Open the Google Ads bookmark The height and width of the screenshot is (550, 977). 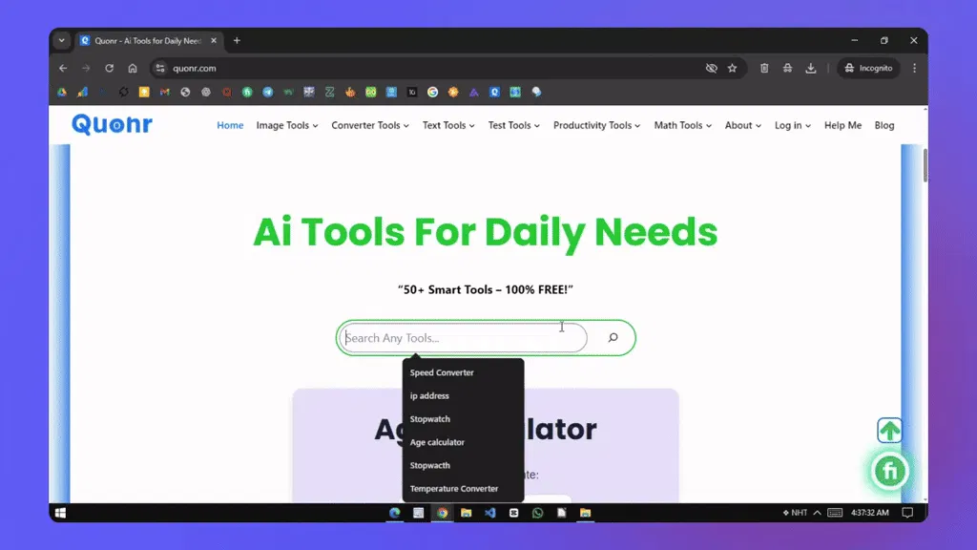click(x=82, y=92)
